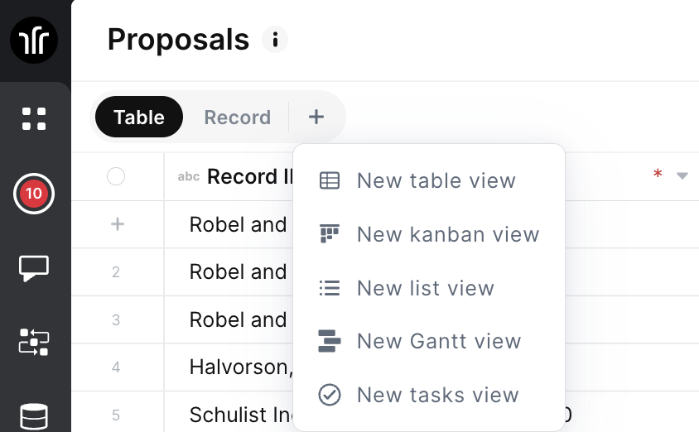Toggle the select-all rows checkbox in header
This screenshot has width=699, height=432.
pyautogui.click(x=116, y=176)
